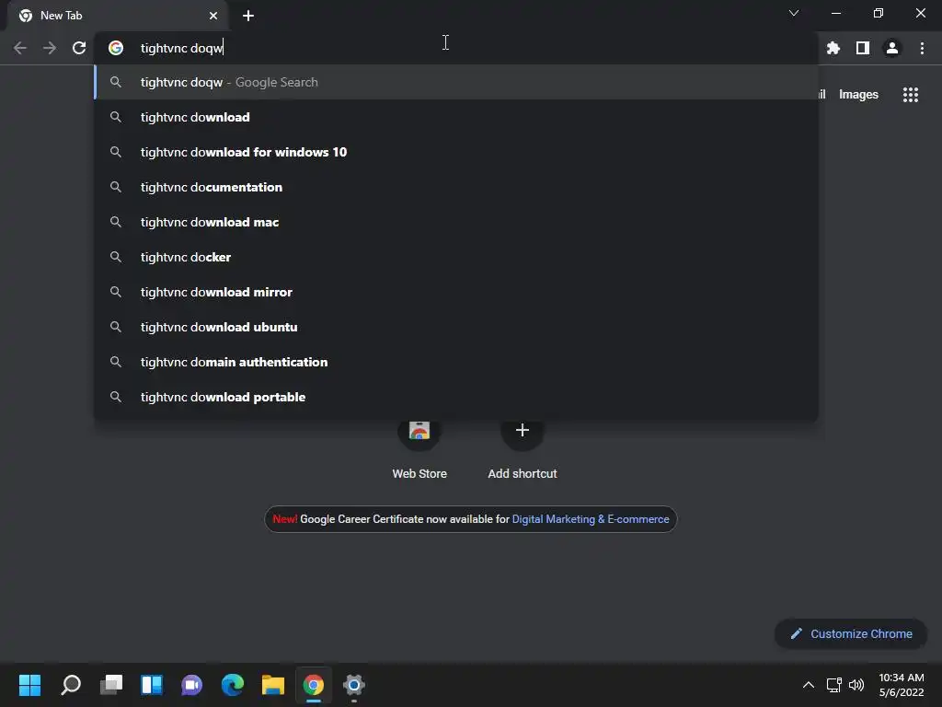
Task: Open the profile avatar icon
Action: (892, 48)
